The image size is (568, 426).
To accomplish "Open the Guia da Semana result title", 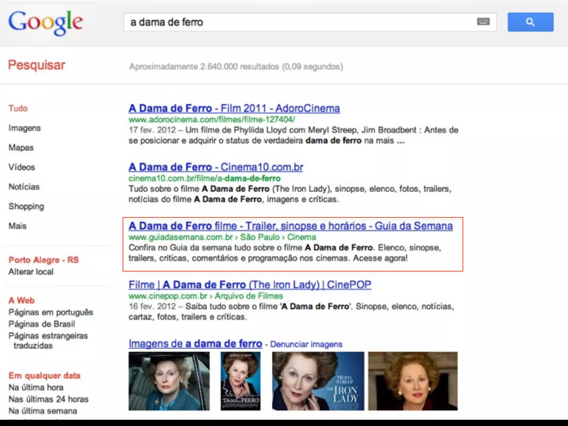I will pyautogui.click(x=291, y=226).
